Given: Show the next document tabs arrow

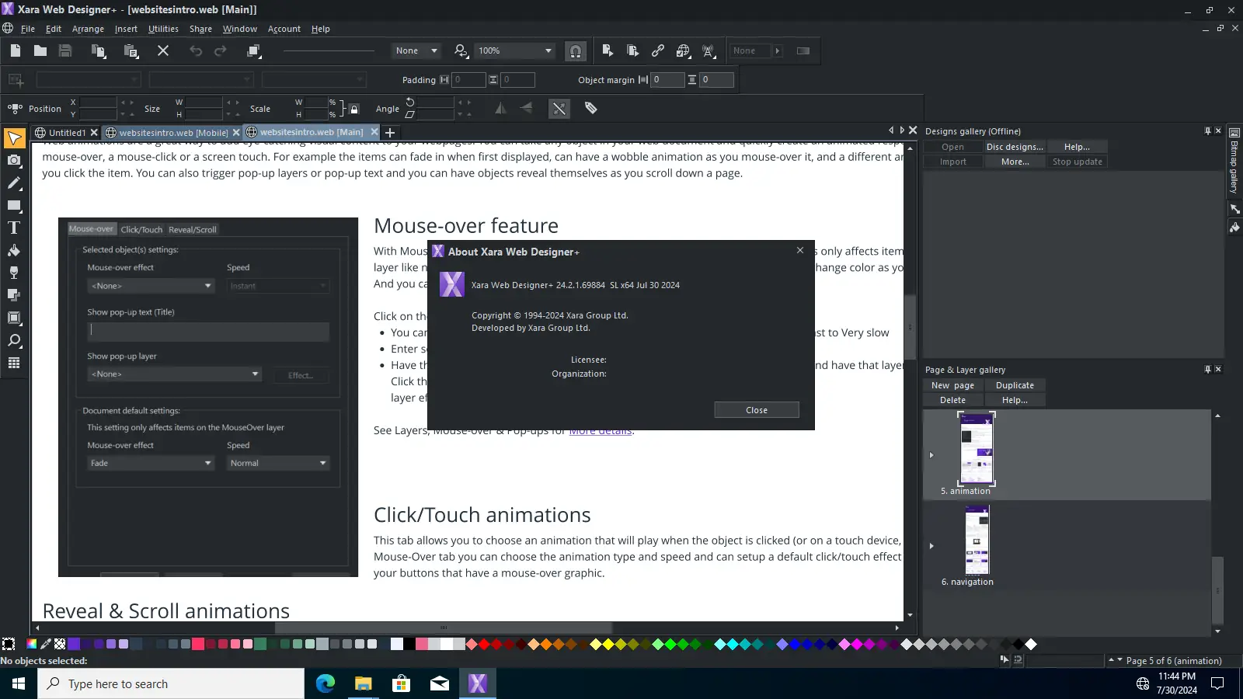Looking at the screenshot, I should click(902, 130).
